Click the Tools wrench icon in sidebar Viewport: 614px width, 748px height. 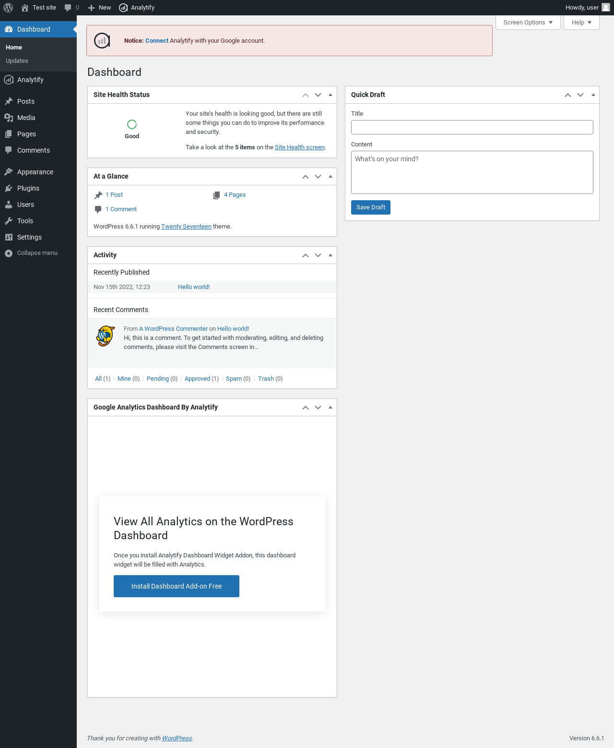pos(9,221)
